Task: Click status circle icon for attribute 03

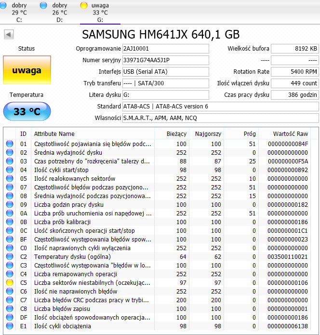Action: 10,161
